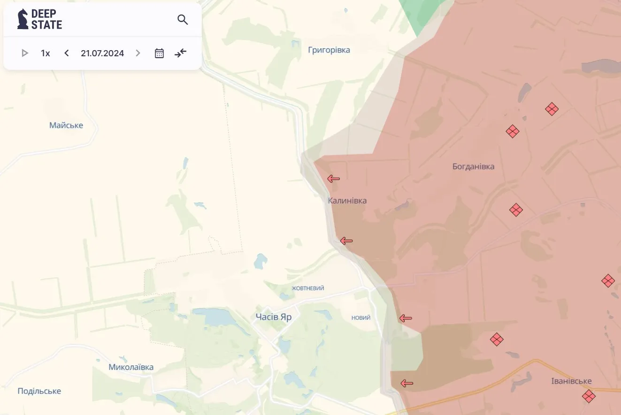Select unit marker above Богданівка label
This screenshot has width=621, height=415.
click(x=513, y=131)
